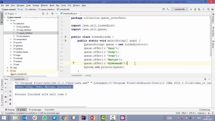
Task: Click the queue_interface breadcrumb in navigation bar
Action: click(46, 9)
